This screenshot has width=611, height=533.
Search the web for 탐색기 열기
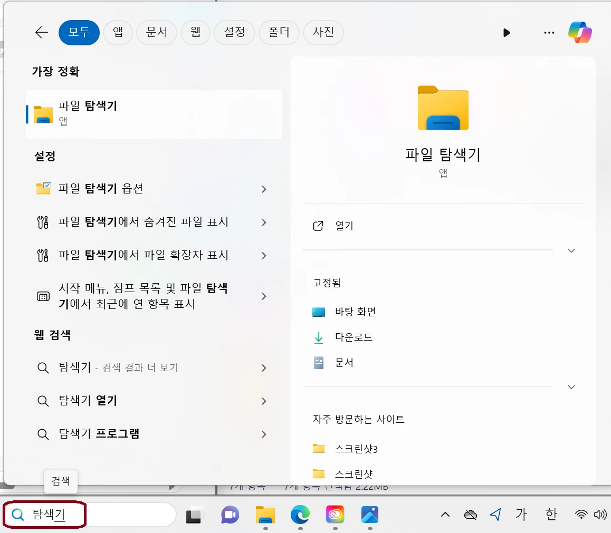(x=88, y=401)
